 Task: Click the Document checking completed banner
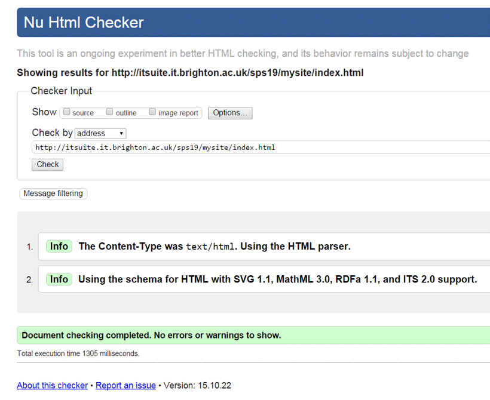[x=253, y=335]
